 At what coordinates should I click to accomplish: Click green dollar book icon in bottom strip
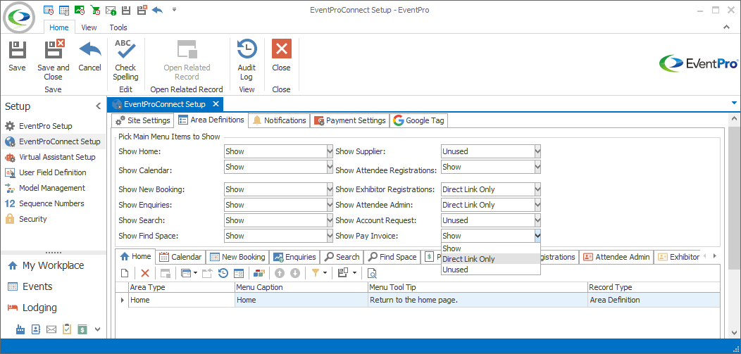coord(82,329)
